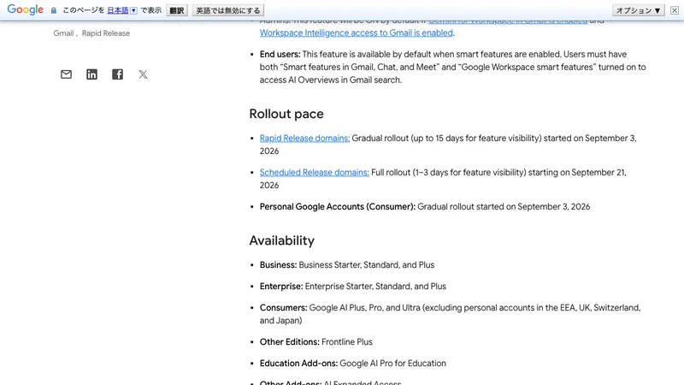The height and width of the screenshot is (385, 684).
Task: Click the Business: bullet label
Action: pos(278,265)
